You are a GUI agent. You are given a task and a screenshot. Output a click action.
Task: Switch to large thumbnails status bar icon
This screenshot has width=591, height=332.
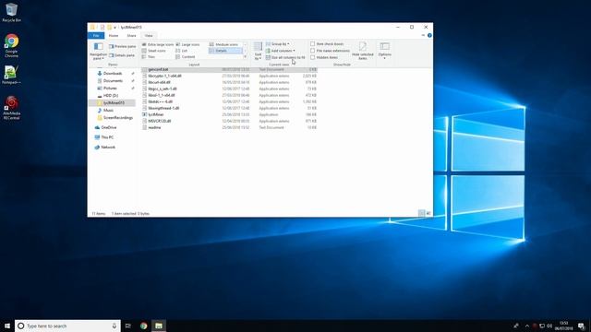(428, 213)
